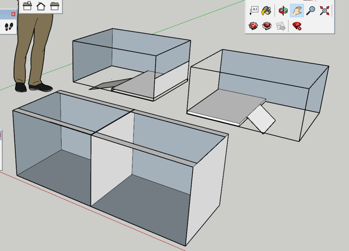Switch to the outlined gable house view

click(41, 6)
